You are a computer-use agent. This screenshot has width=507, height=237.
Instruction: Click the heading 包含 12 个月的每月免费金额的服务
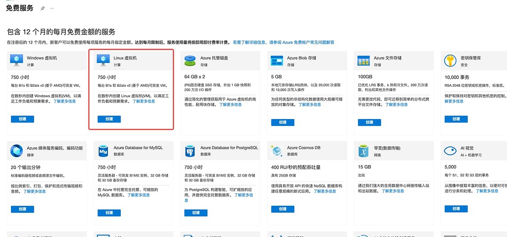point(61,32)
